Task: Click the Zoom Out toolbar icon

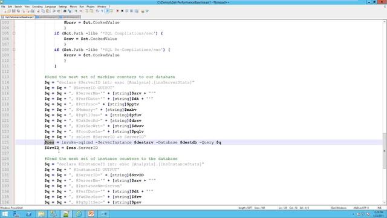Action: 80,11
